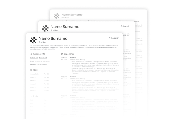
Task: Click the Location text on the middle page
Action: point(127,26)
